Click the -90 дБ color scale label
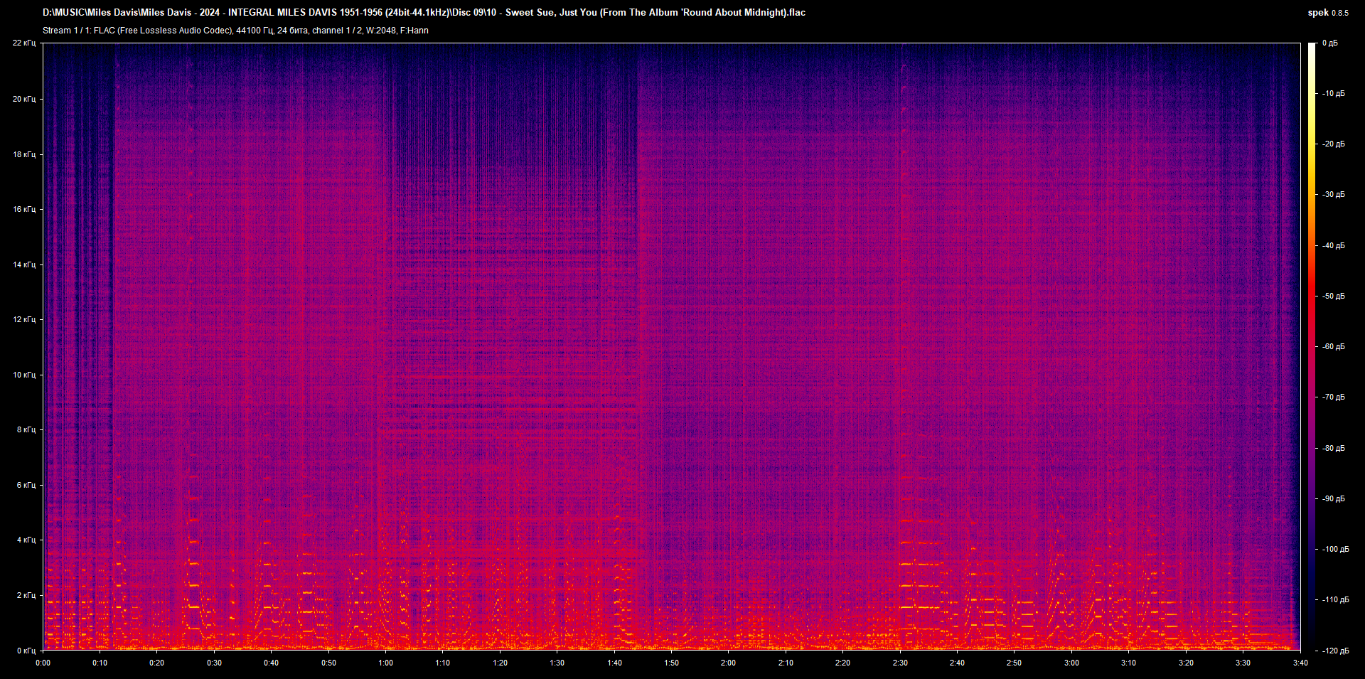The width and height of the screenshot is (1365, 679). tap(1334, 498)
